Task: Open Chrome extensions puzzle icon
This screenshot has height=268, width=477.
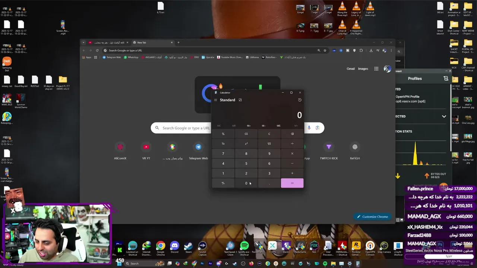Action: 361,50
